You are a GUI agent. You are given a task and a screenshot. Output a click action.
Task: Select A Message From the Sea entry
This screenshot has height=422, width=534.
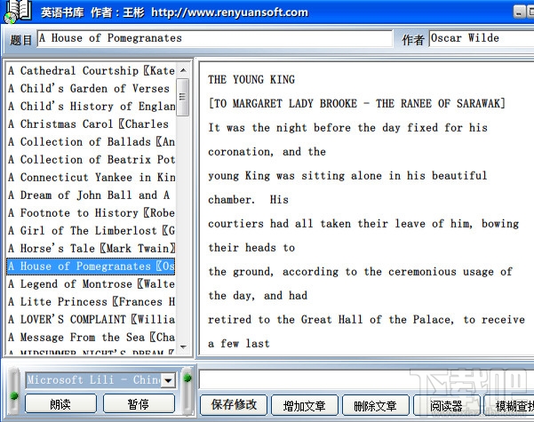[x=92, y=338]
